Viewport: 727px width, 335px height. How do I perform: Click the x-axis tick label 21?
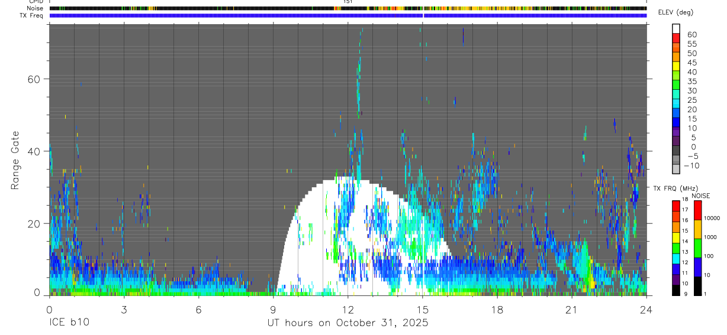(x=572, y=310)
